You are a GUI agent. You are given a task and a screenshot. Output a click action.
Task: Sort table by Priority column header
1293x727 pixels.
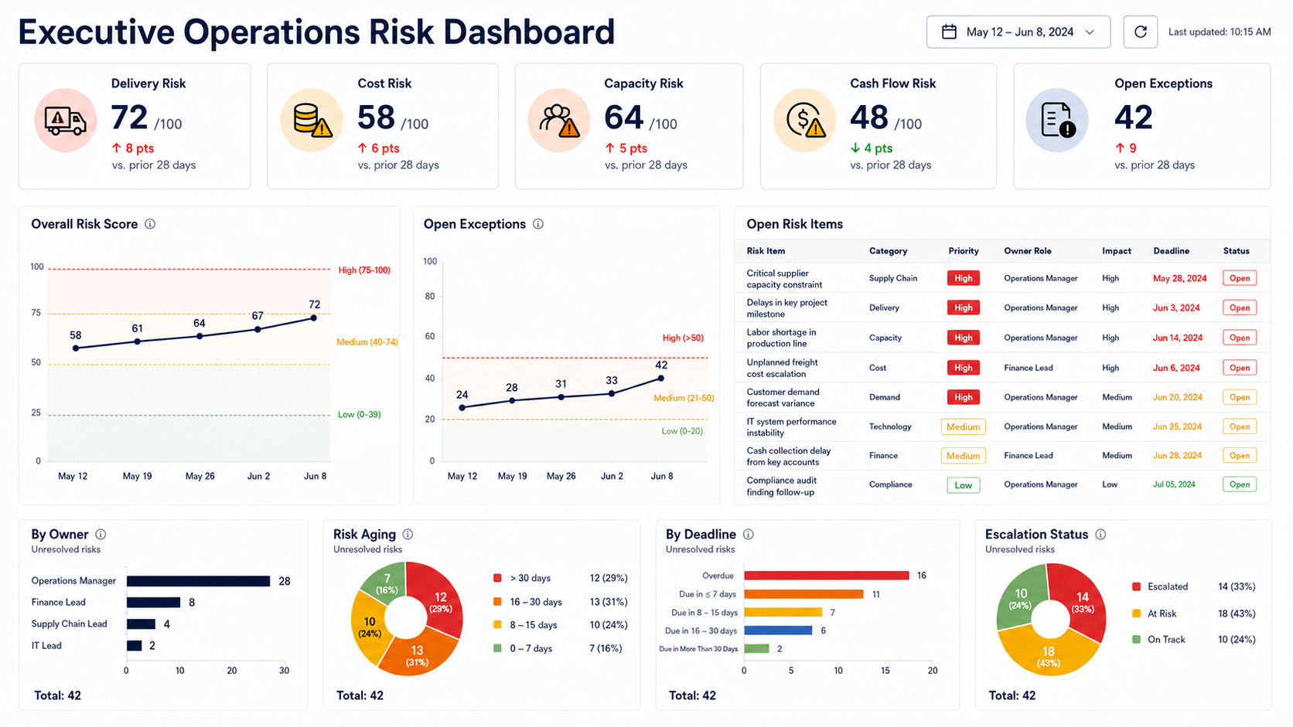coord(964,251)
